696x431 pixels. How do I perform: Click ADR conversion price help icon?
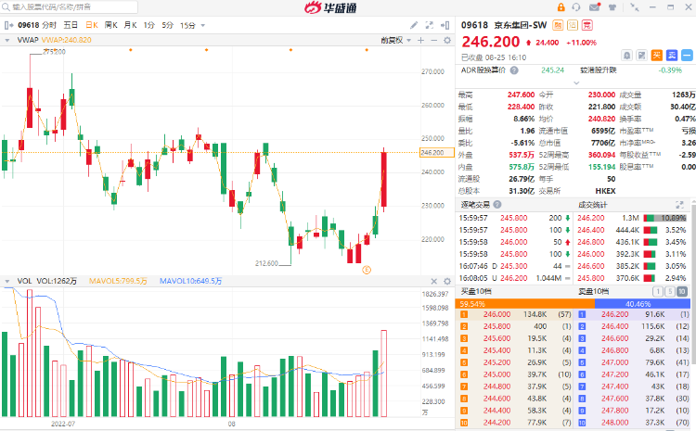(x=514, y=70)
